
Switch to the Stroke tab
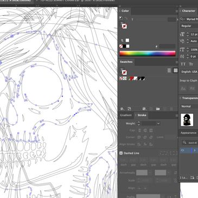(x=142, y=115)
